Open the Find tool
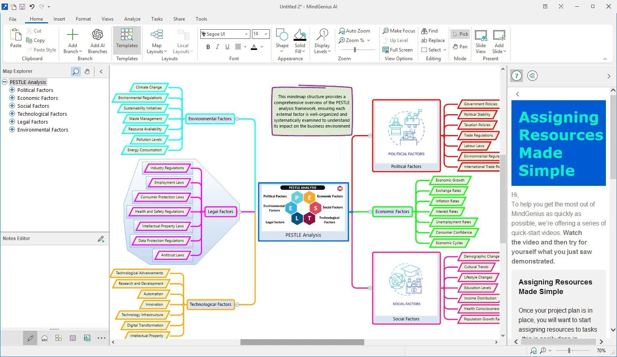617x357 pixels. point(430,31)
